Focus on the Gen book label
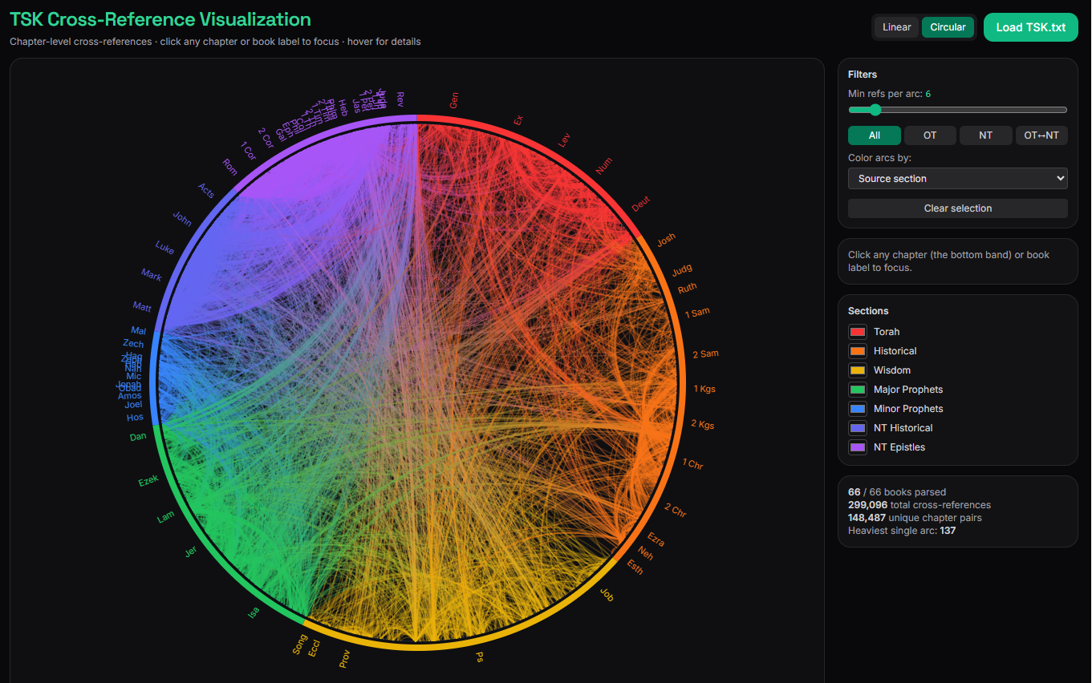Viewport: 1092px width, 683px height. pos(454,100)
